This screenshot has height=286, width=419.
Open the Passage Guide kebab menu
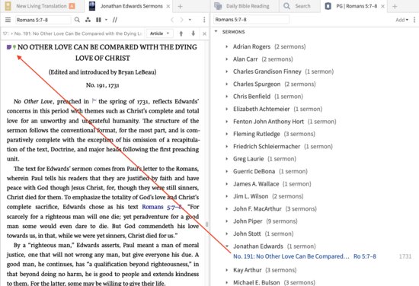click(414, 20)
